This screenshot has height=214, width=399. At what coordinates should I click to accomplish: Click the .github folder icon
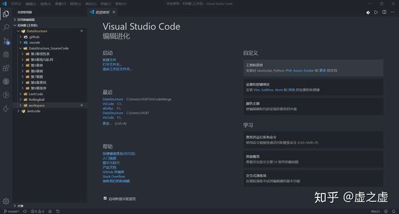[x=25, y=37]
